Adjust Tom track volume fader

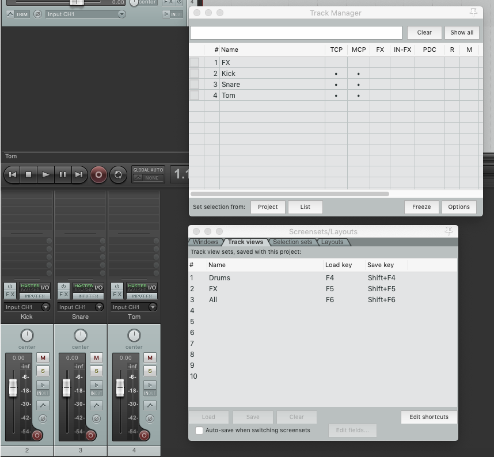click(120, 387)
